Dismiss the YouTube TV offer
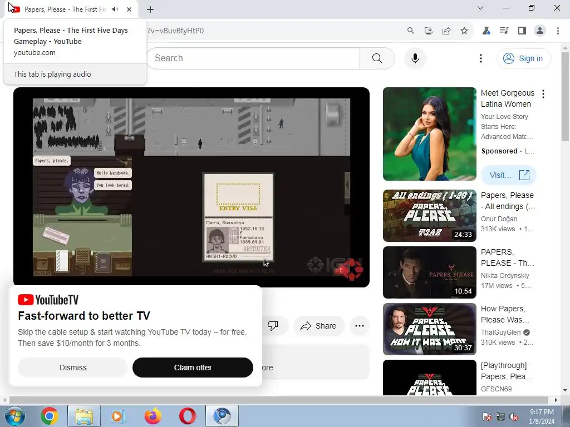The width and height of the screenshot is (570, 427). point(73,368)
